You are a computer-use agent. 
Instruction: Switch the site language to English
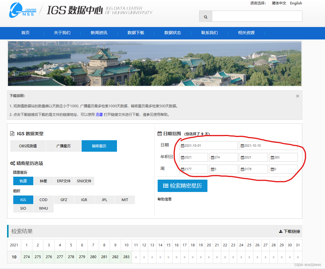[296, 3]
